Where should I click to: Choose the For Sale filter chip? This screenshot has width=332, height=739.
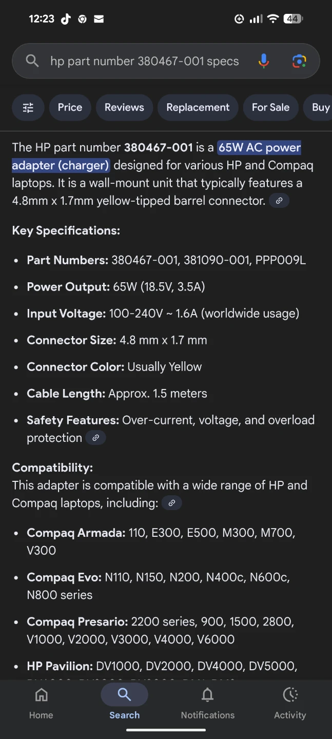(x=270, y=107)
